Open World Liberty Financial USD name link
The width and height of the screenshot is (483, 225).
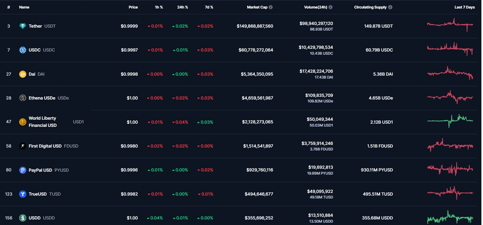(x=43, y=122)
